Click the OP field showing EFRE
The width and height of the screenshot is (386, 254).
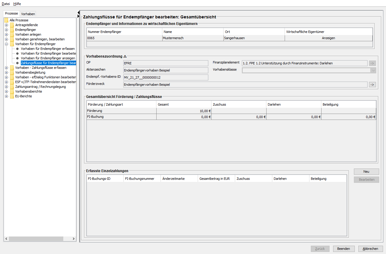pos(166,63)
